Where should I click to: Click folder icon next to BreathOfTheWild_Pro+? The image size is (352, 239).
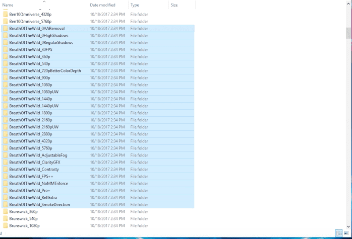[x=5, y=191]
